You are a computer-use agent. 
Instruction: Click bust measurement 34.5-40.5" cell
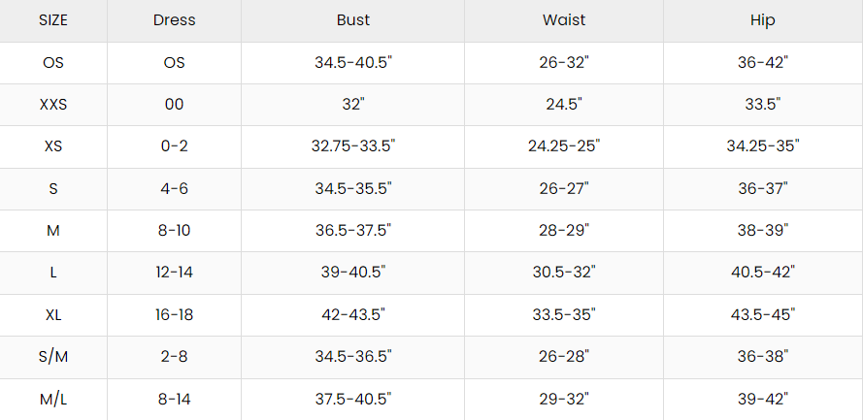click(x=353, y=62)
